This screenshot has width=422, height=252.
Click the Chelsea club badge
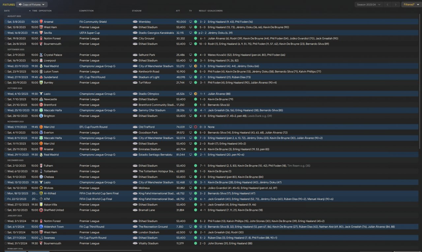coord(41,177)
